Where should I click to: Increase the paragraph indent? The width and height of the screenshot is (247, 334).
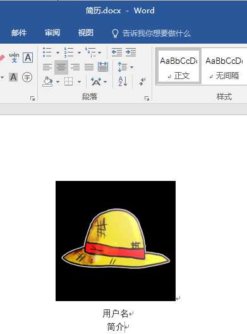pos(131,52)
